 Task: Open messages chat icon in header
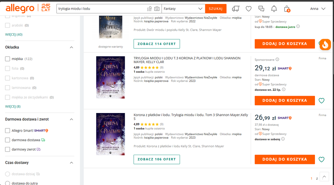pyautogui.click(x=261, y=9)
